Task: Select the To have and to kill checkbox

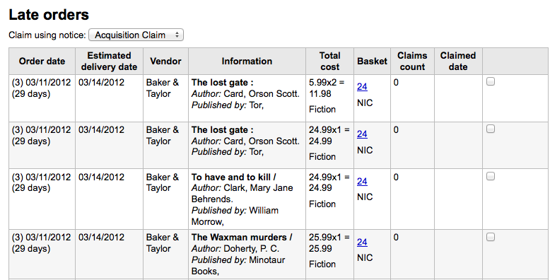Action: point(491,176)
